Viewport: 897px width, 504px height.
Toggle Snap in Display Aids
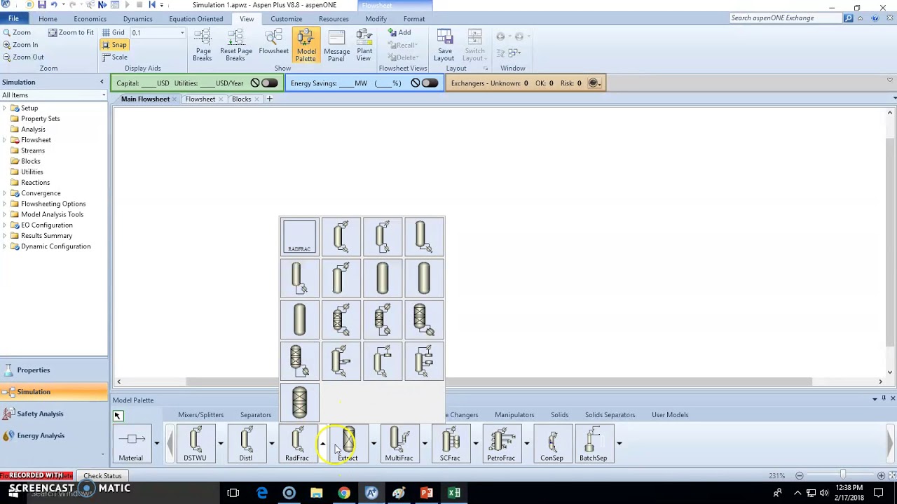[114, 45]
